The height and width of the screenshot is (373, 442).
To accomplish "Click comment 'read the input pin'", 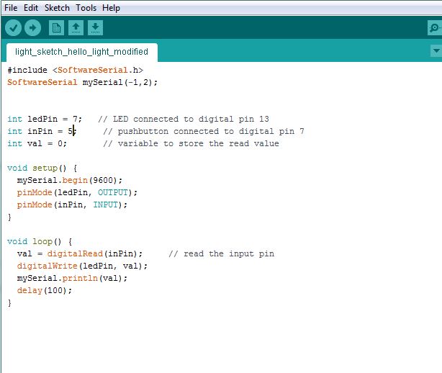I will coord(221,253).
